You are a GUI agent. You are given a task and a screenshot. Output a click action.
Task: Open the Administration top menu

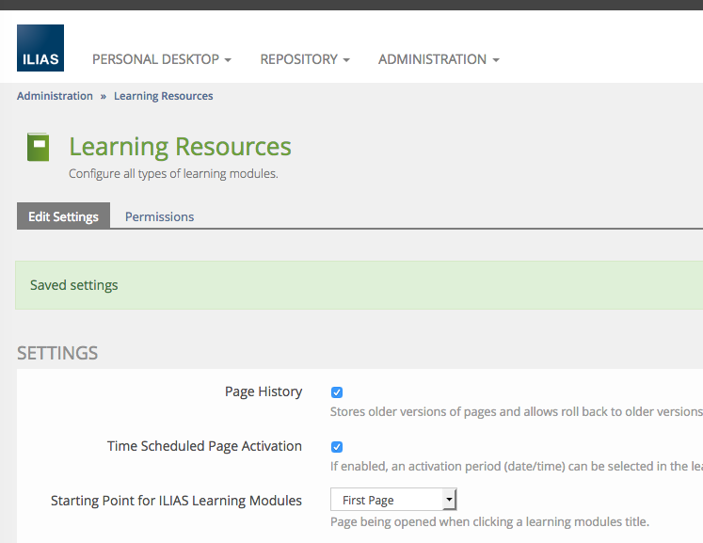[x=438, y=59]
